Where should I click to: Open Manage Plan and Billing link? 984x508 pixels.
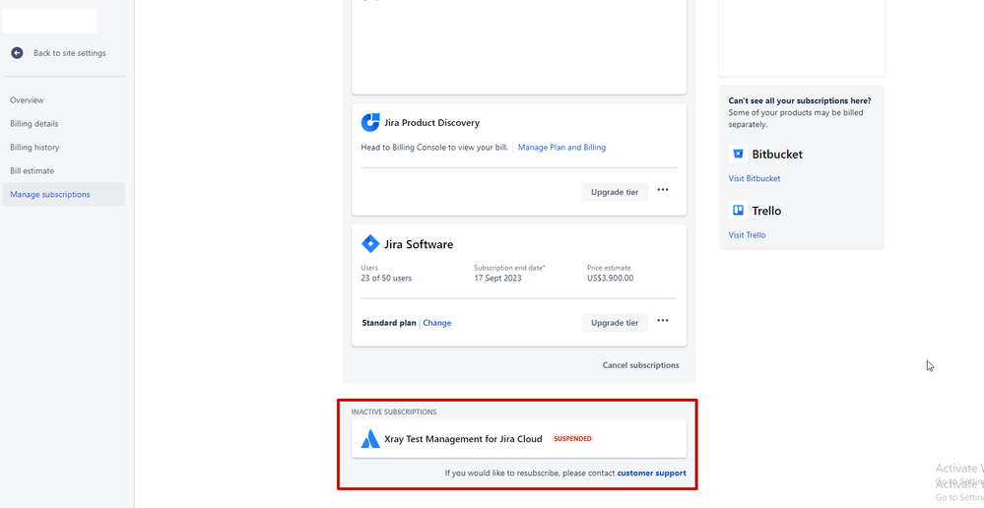(561, 148)
